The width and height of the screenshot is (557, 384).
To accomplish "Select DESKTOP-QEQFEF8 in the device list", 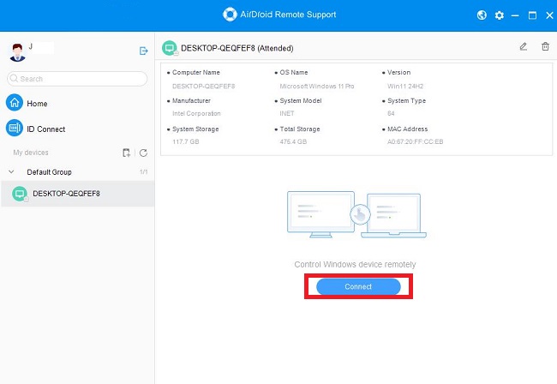I will [x=66, y=194].
